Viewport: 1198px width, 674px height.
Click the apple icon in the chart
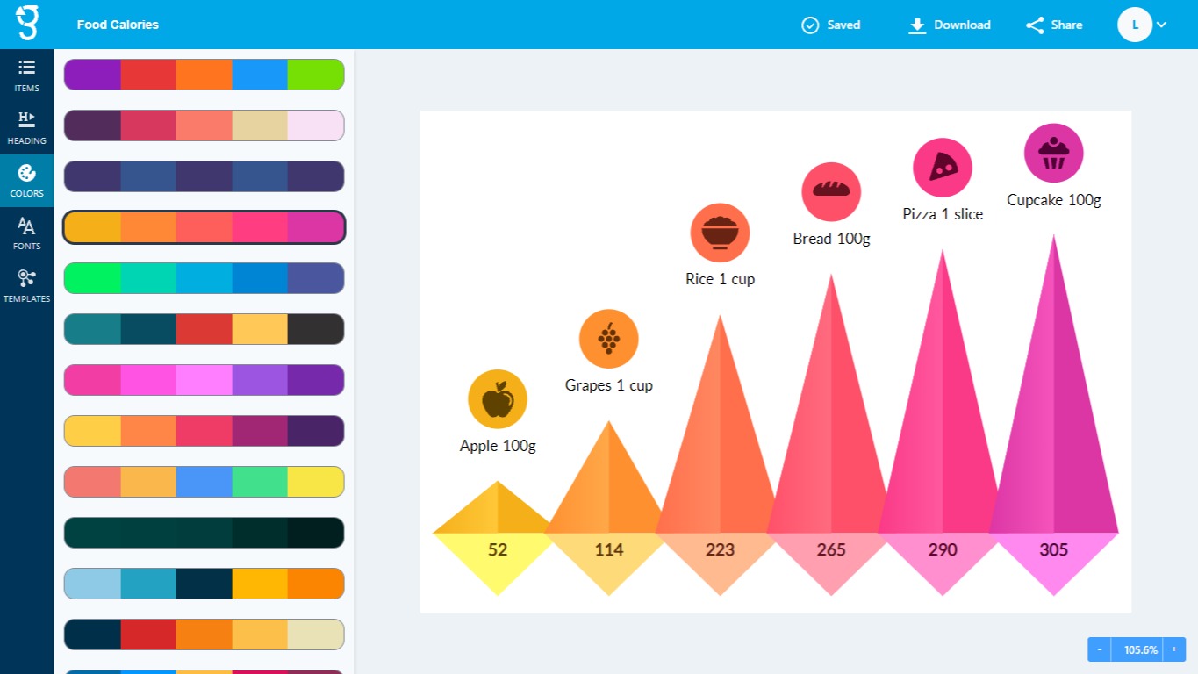[498, 399]
